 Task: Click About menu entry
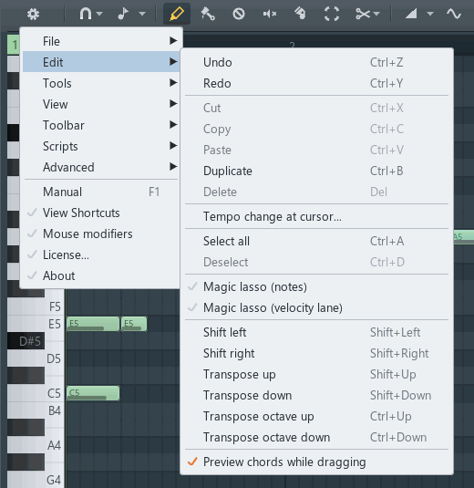(101, 275)
